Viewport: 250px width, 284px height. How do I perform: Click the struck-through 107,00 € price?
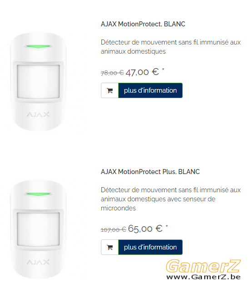point(113,229)
